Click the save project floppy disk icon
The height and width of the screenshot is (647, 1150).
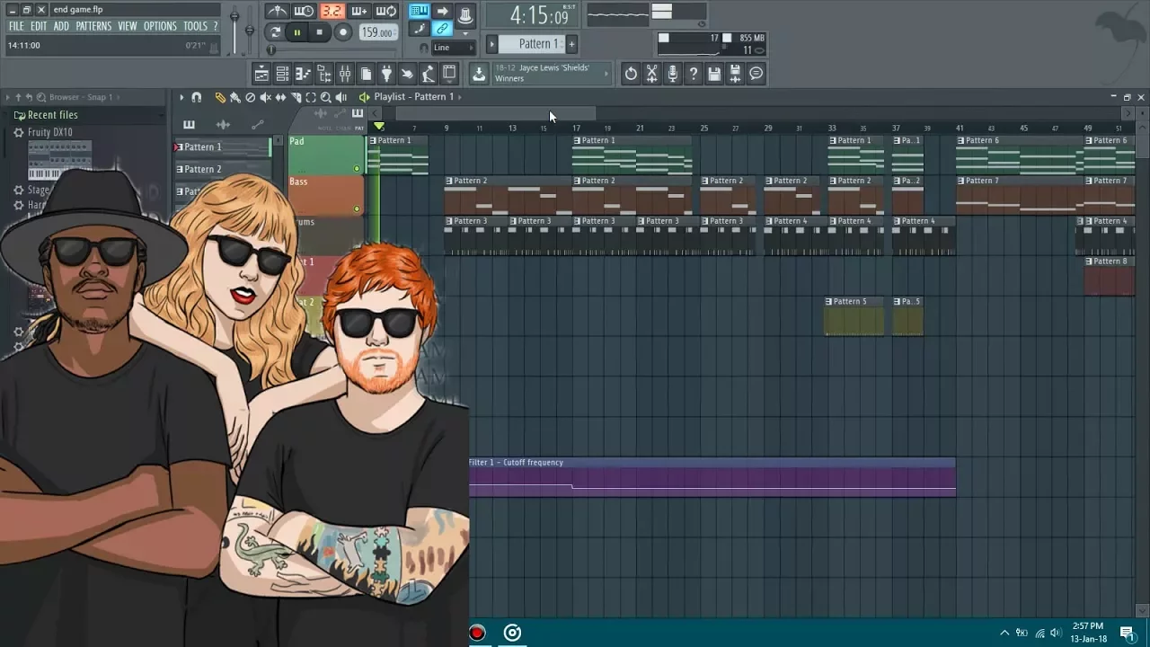714,74
